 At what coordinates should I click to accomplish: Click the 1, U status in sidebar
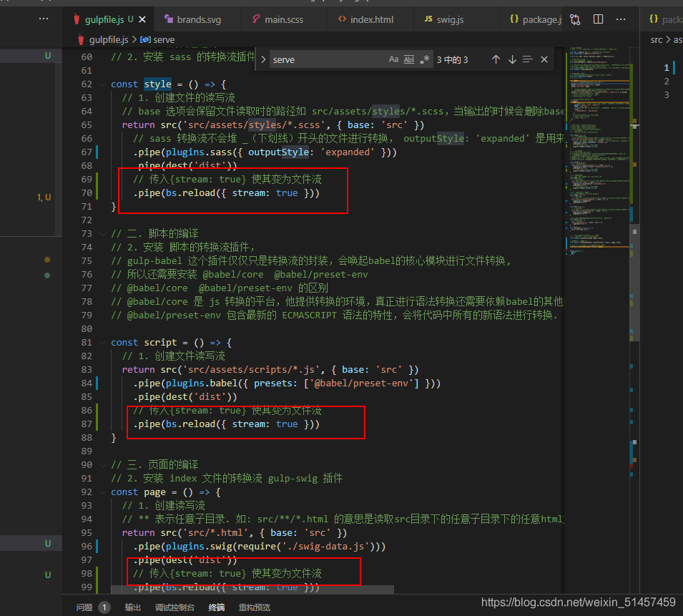(44, 197)
